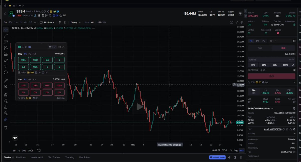
Task: Delete drawings with the trash icon
Action: [6, 127]
